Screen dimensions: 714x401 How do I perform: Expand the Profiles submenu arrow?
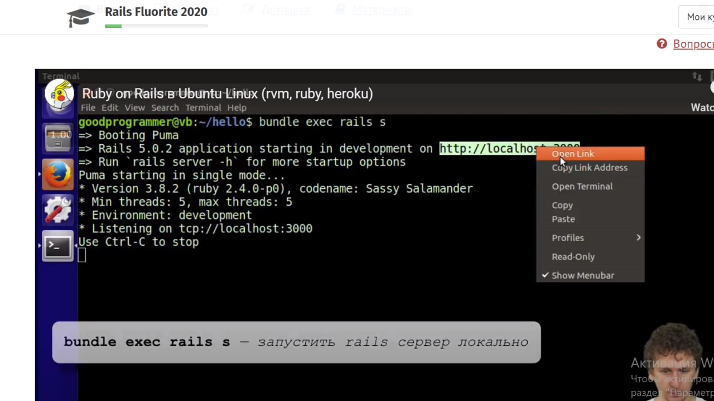(x=638, y=238)
